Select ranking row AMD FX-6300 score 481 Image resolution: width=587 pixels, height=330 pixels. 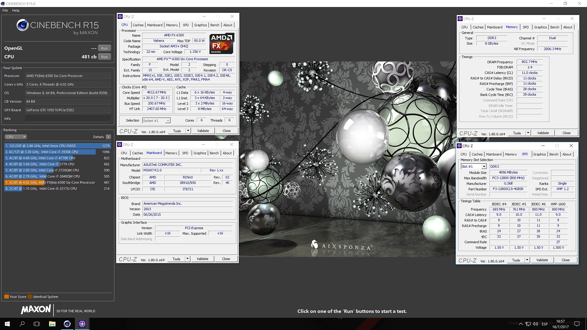point(57,182)
